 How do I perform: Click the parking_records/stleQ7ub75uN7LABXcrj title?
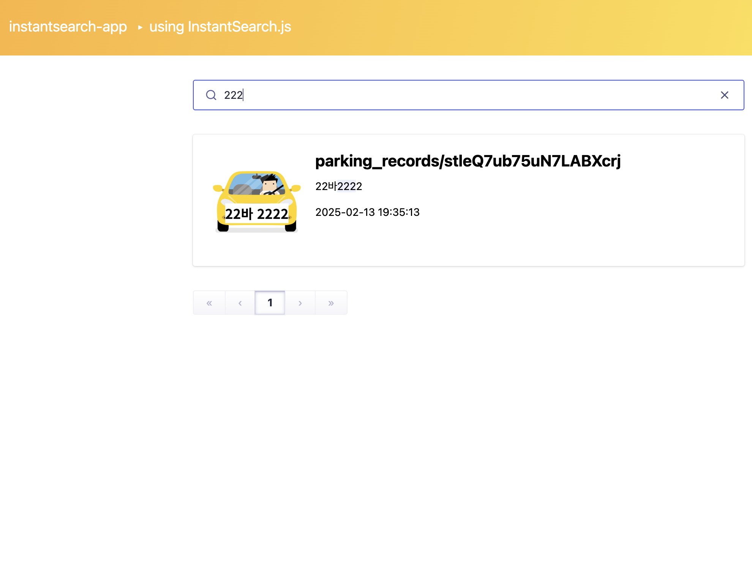(468, 161)
